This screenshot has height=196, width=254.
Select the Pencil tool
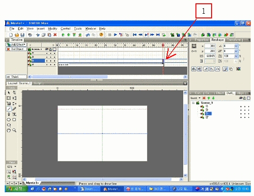(x=14, y=109)
